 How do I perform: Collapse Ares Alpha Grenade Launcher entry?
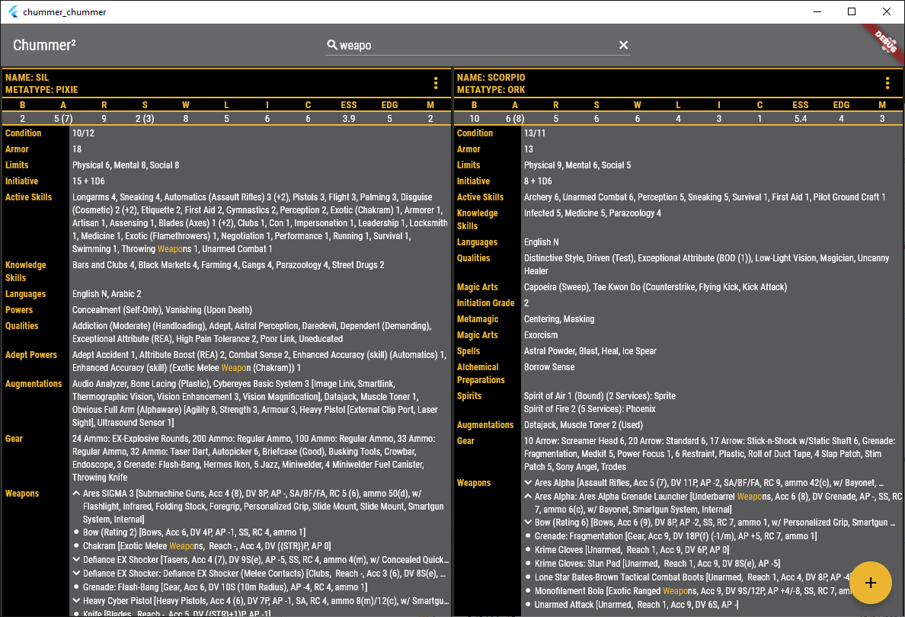(528, 497)
